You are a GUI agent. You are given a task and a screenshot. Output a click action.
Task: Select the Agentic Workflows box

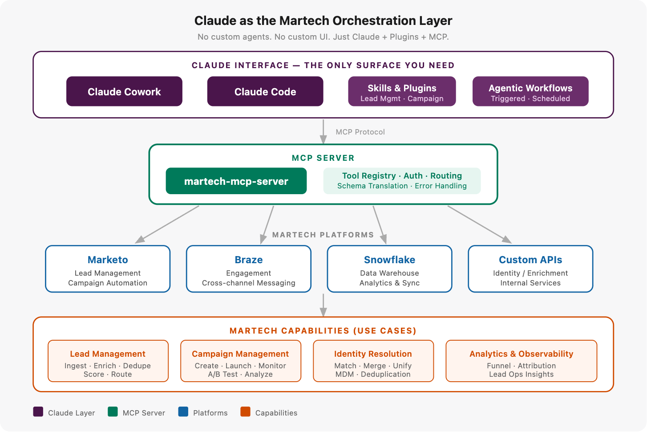click(x=530, y=91)
